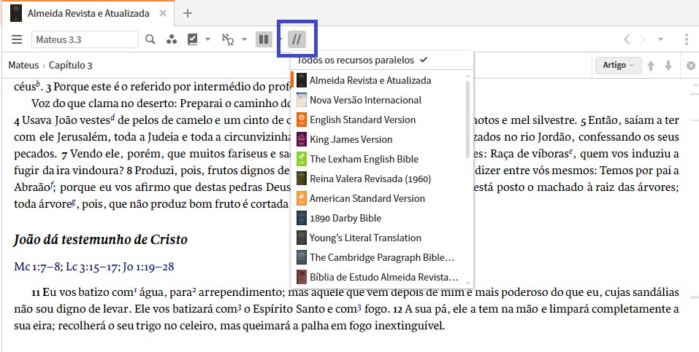
Task: Expand the navigation history dropdown arrow
Action: click(x=661, y=39)
